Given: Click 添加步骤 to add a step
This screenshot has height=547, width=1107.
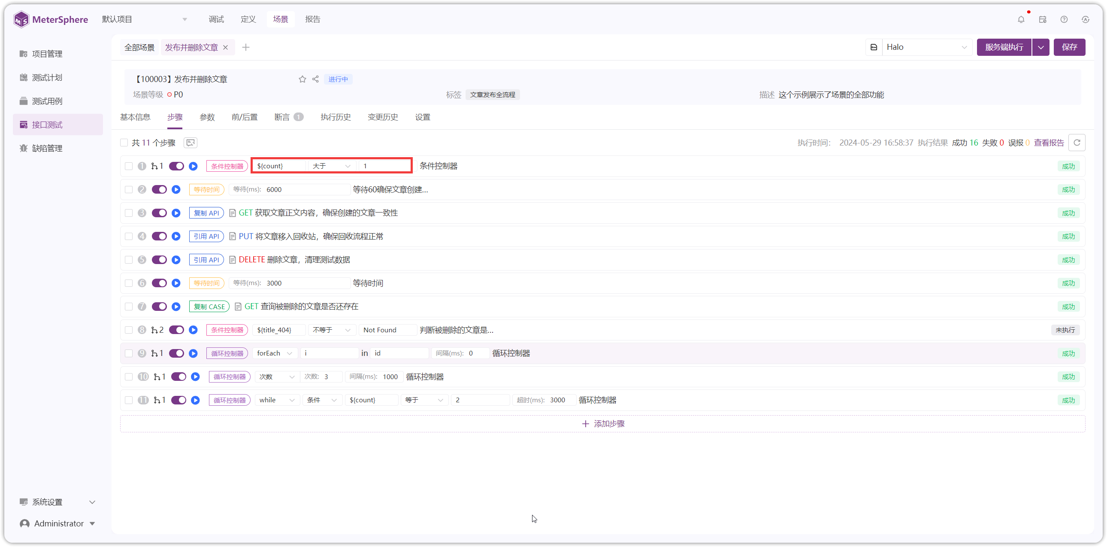Looking at the screenshot, I should point(603,424).
